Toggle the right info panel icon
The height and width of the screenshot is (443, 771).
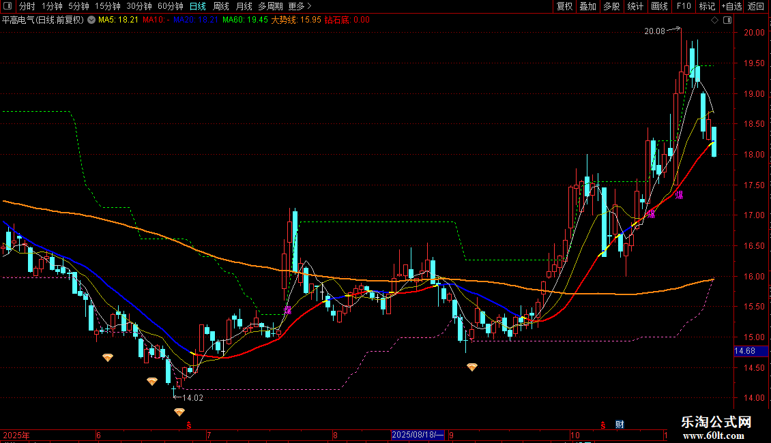point(727,20)
